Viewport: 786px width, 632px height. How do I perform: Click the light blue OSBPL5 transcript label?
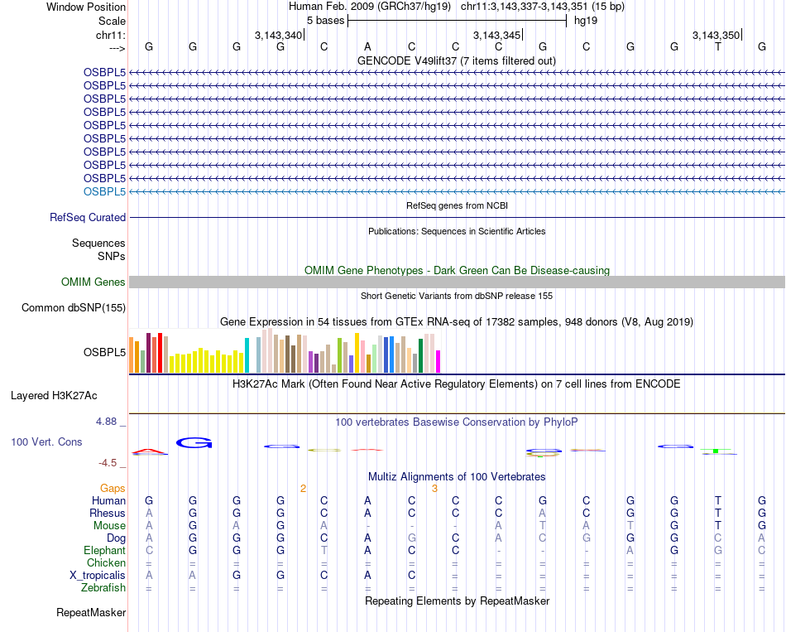104,192
